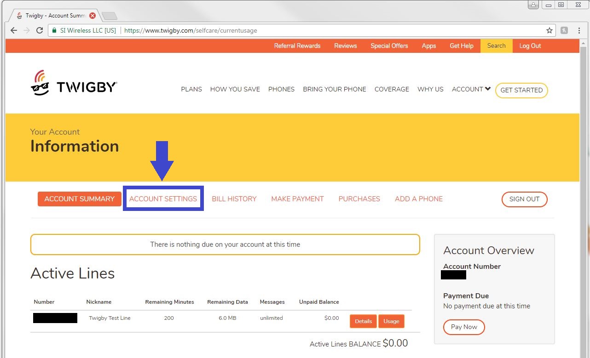
Task: Click the Twigby logo
Action: (74, 84)
